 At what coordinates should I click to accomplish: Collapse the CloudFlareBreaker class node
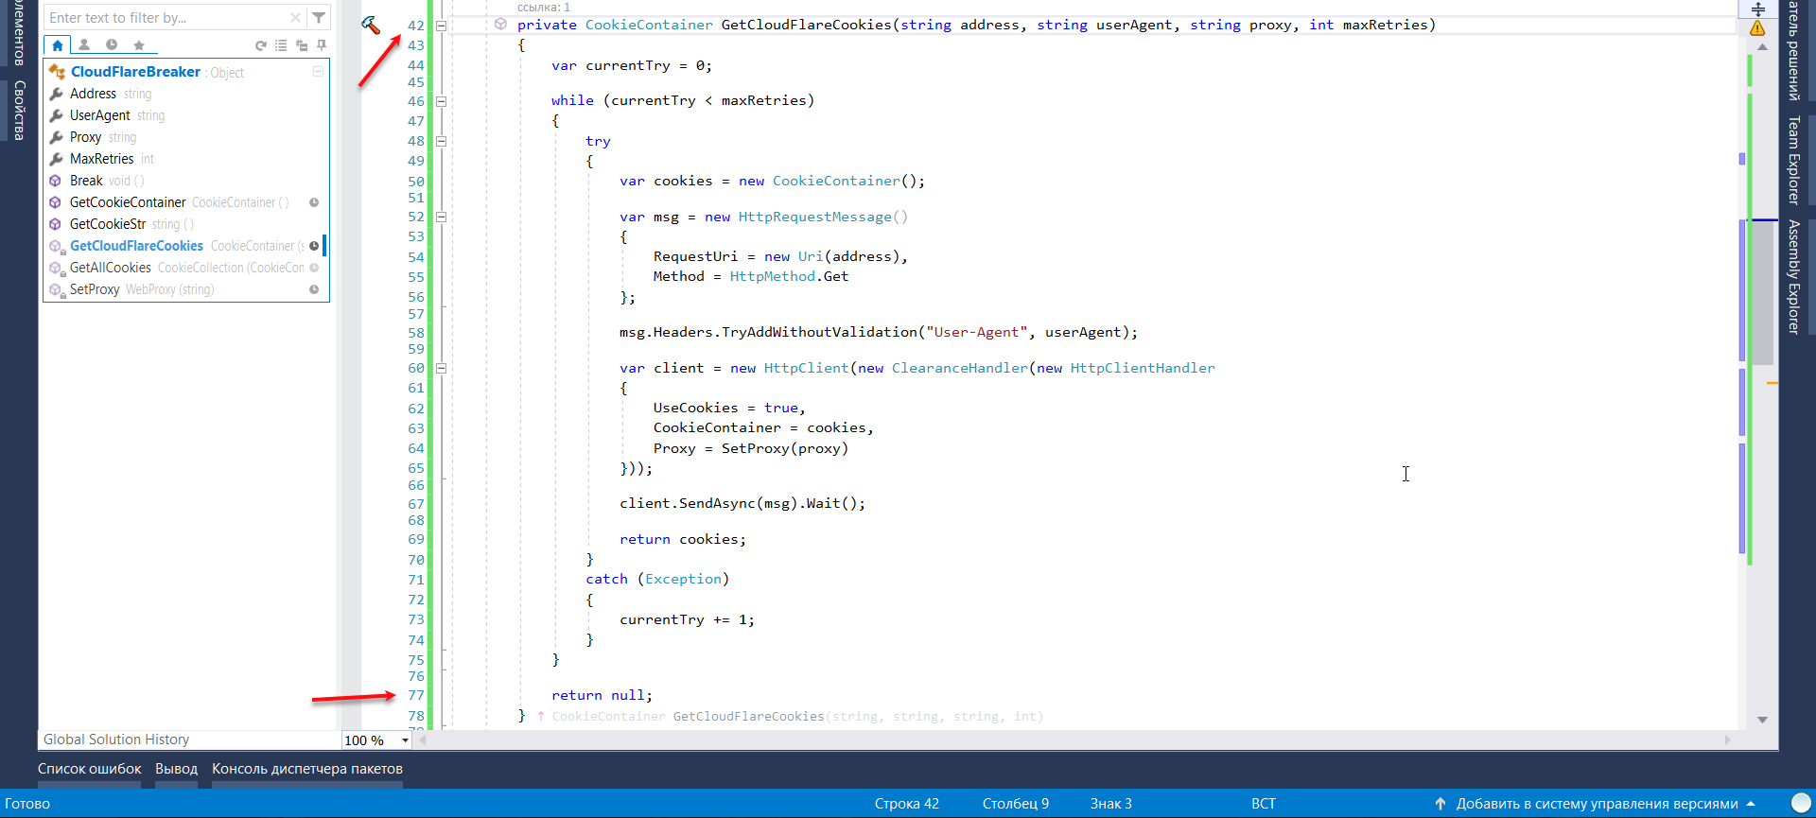click(x=318, y=72)
